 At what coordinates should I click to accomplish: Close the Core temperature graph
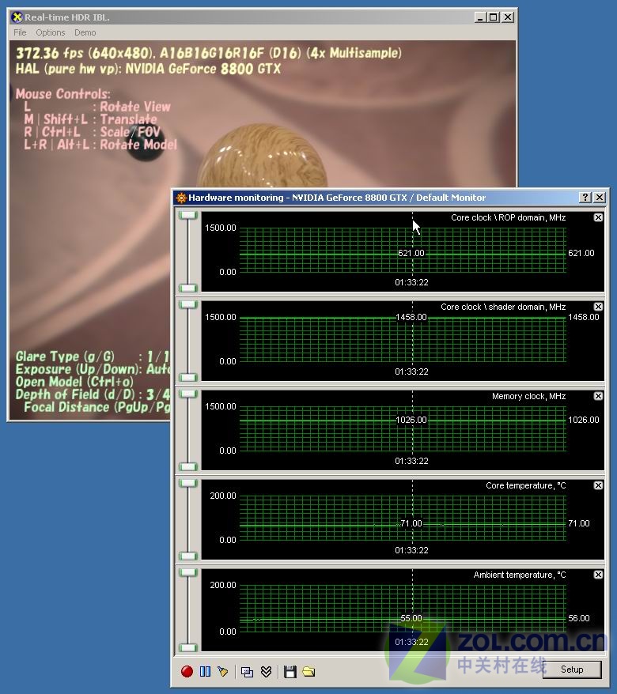pyautogui.click(x=598, y=485)
